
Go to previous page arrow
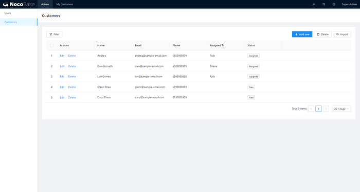tap(311, 109)
